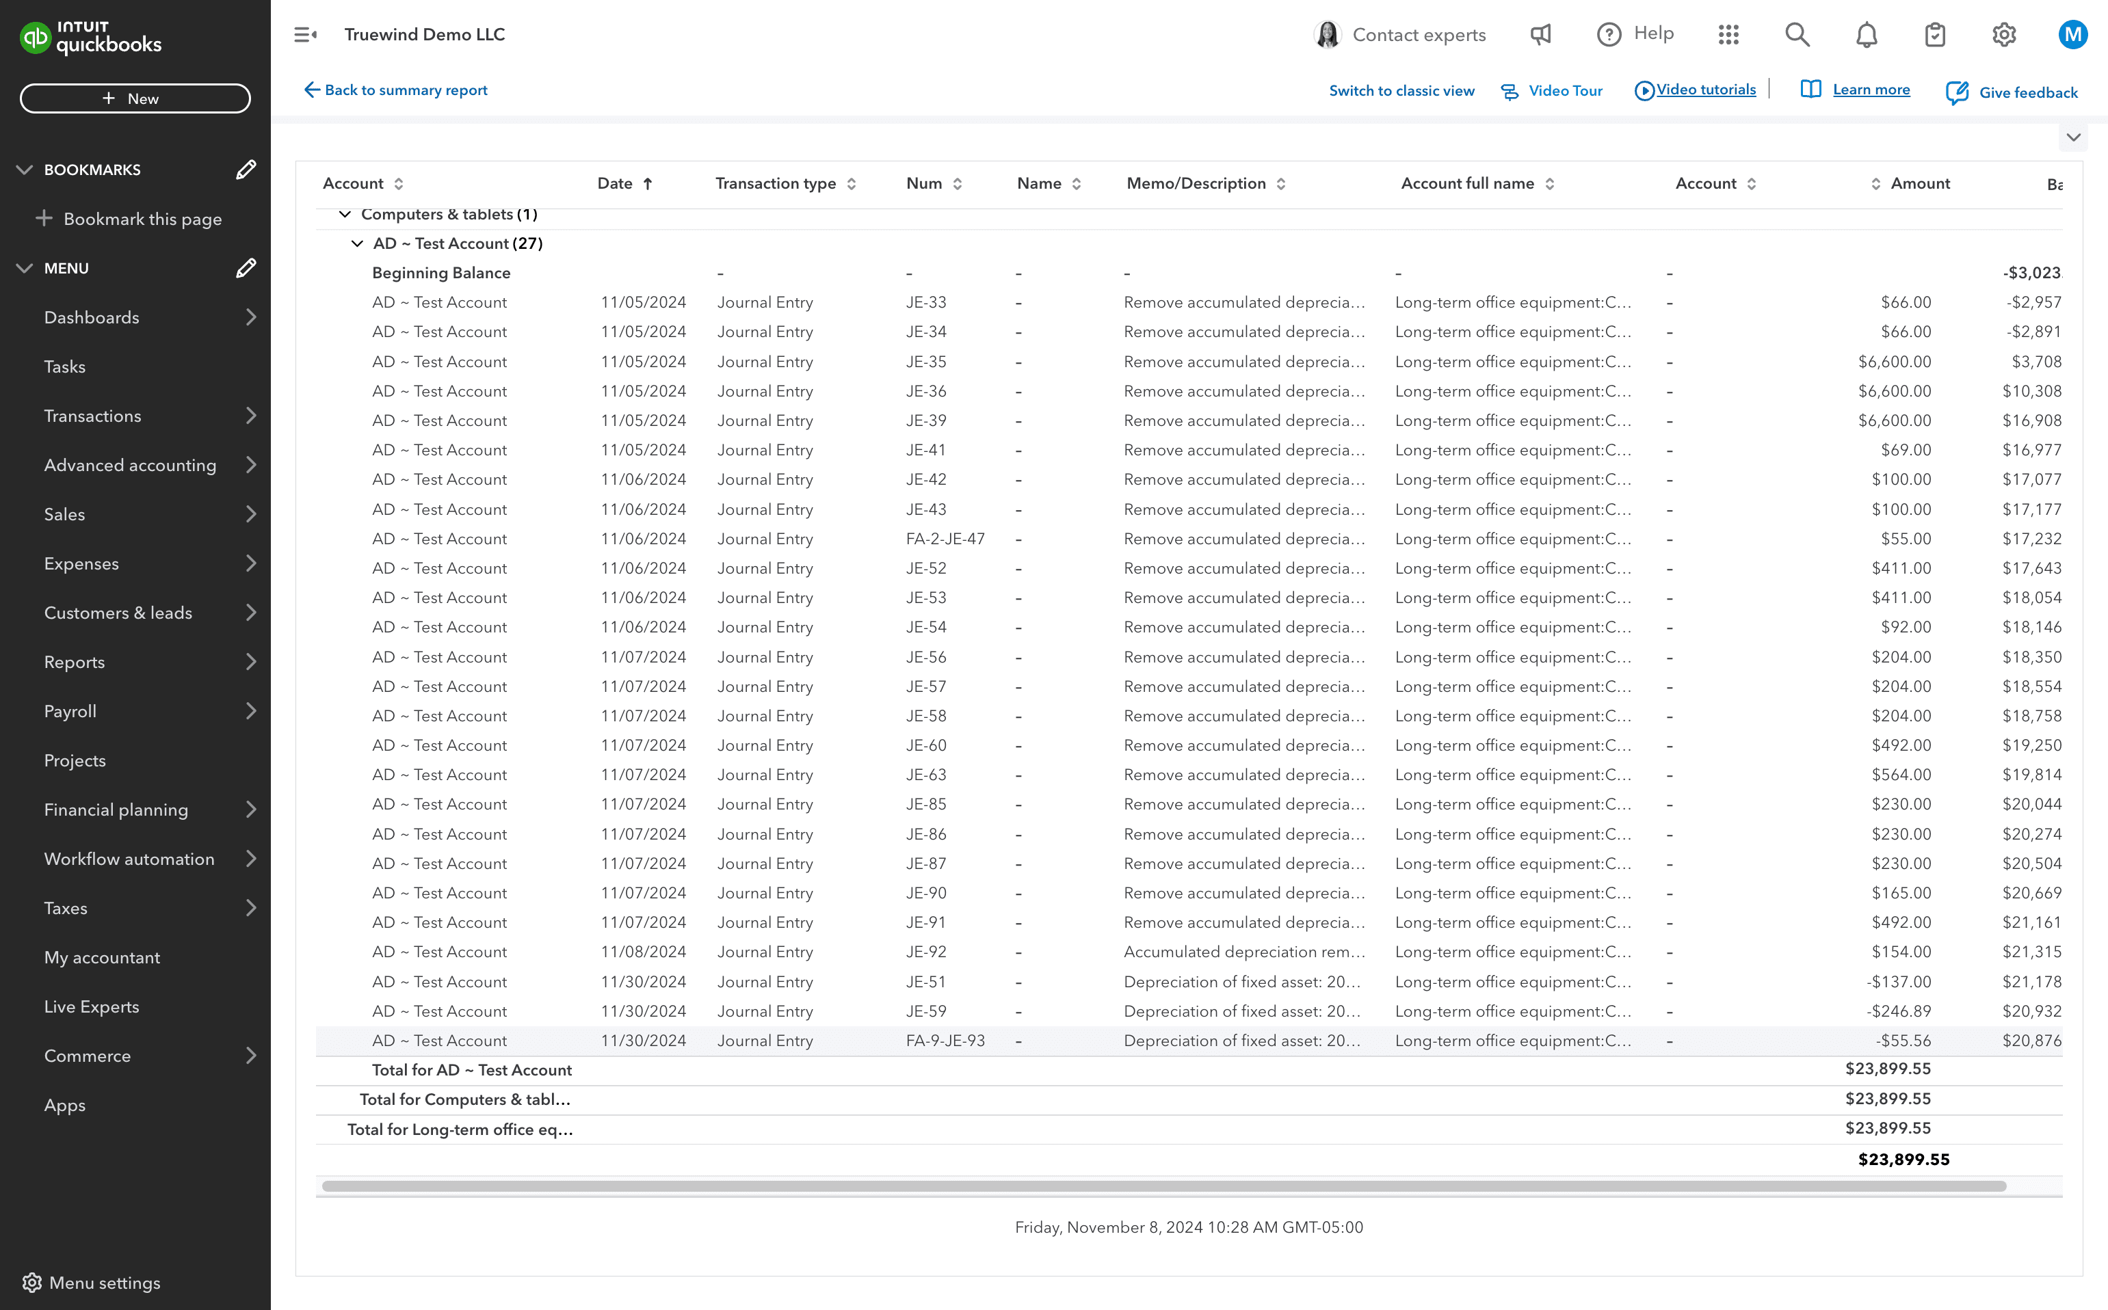Select My accountant in the sidebar
Viewport: 2108px width, 1310px height.
101,957
